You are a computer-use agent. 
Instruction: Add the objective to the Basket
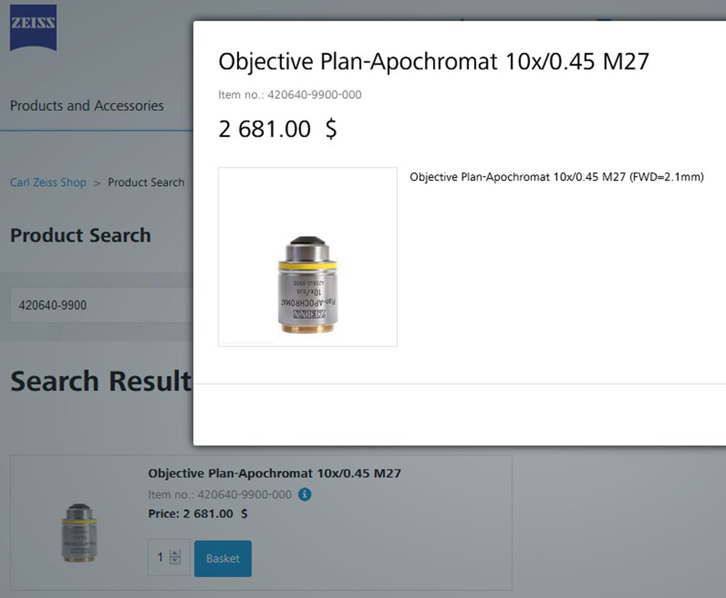pyautogui.click(x=223, y=558)
